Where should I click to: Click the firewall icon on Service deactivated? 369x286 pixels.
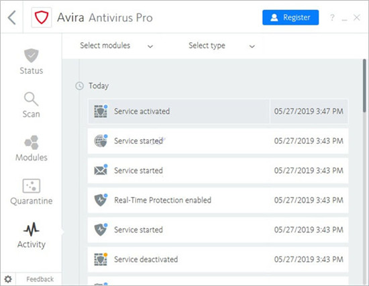coord(101,259)
